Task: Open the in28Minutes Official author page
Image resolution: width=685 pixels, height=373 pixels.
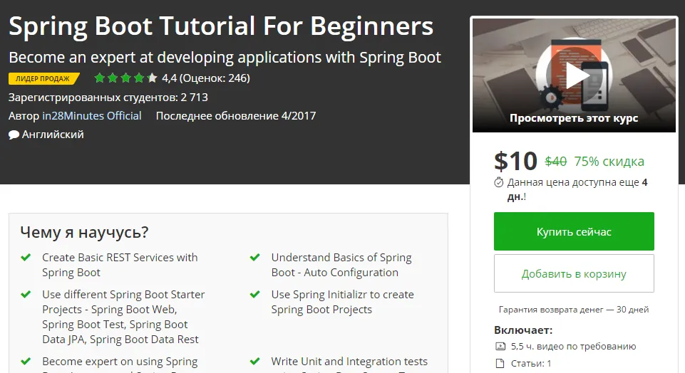Action: 92,115
